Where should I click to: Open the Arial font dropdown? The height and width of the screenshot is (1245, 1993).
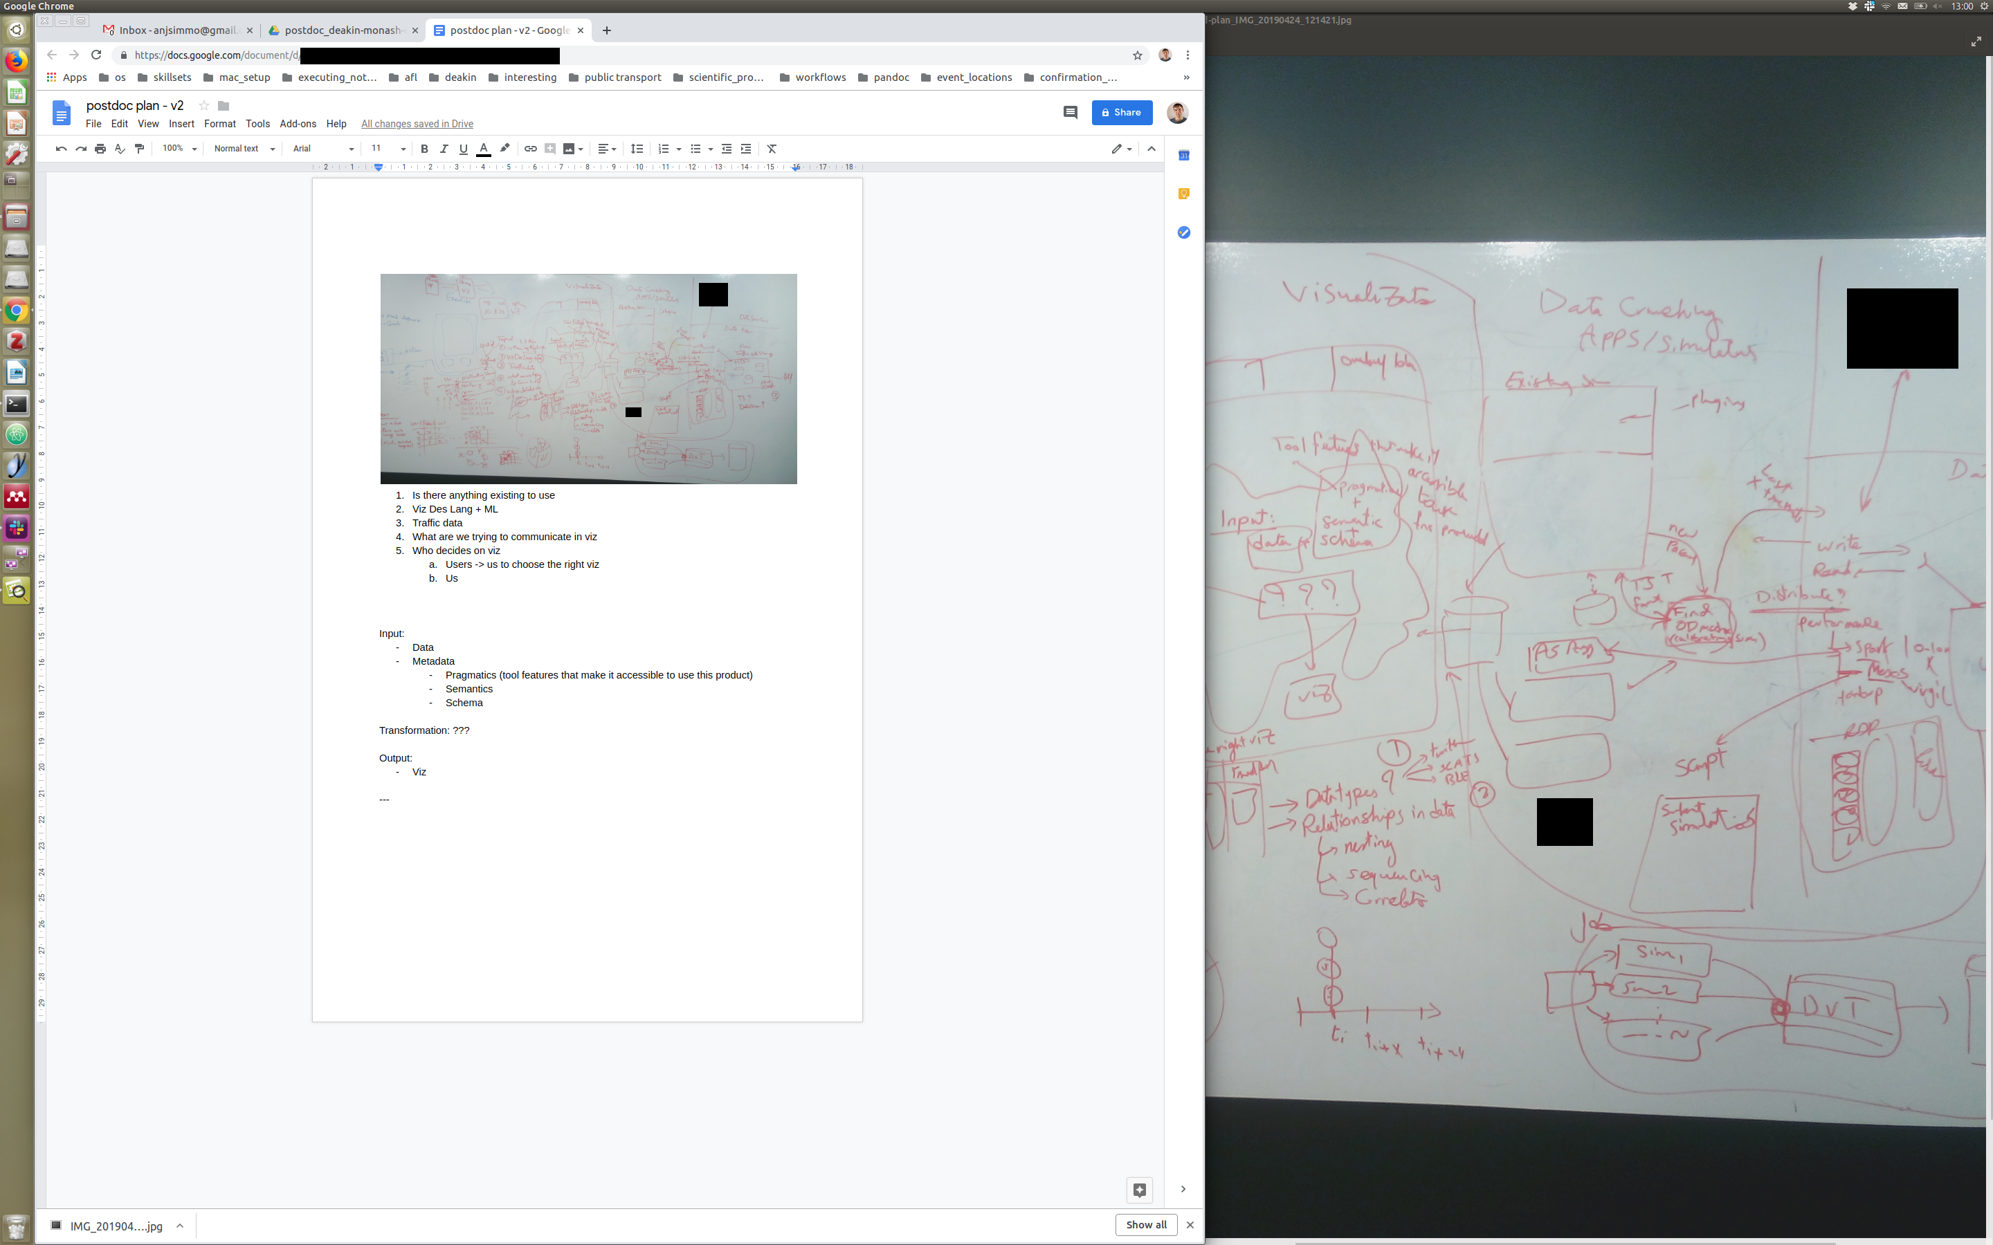pos(323,148)
